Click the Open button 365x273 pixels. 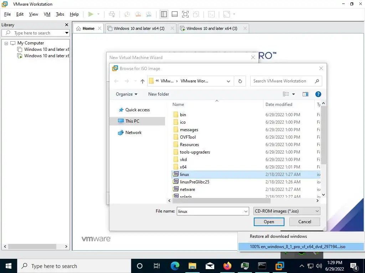point(269,222)
